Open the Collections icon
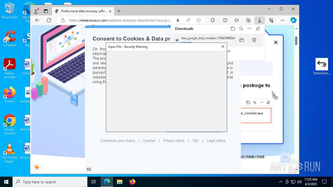333x187 pixels. 248,20
